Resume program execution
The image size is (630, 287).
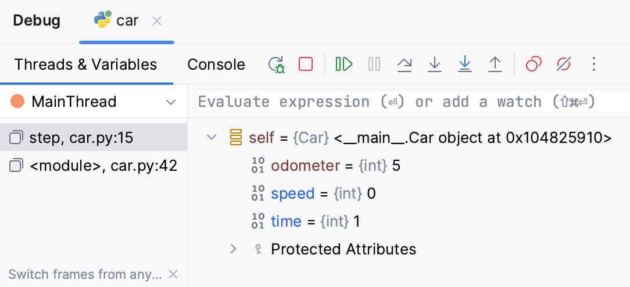pos(344,64)
